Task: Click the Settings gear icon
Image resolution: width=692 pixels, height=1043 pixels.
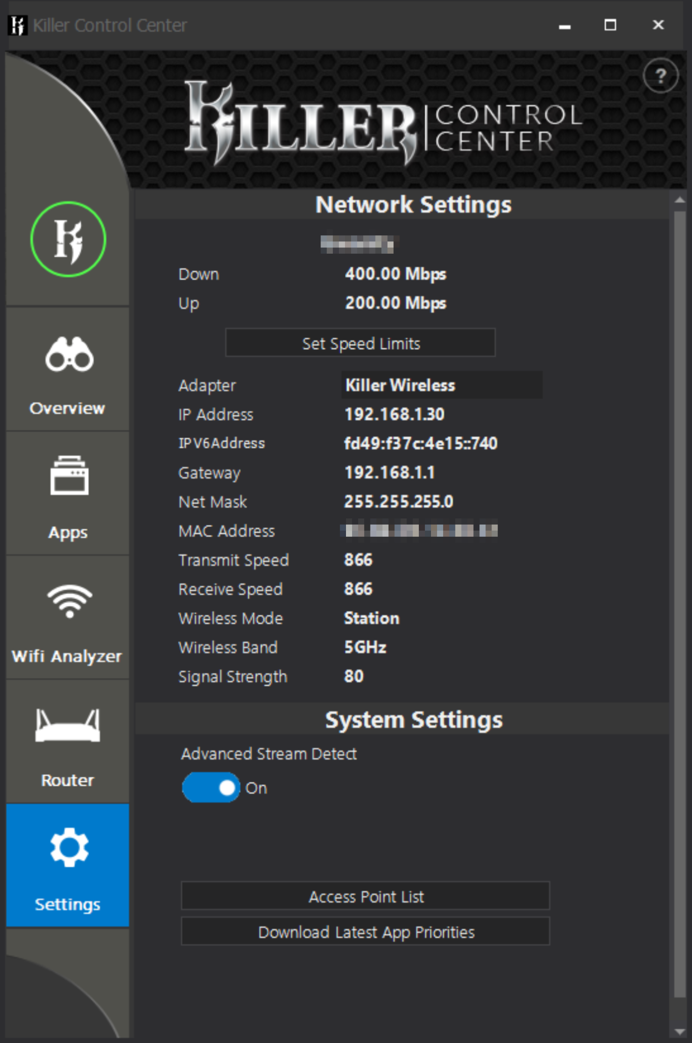Action: (69, 847)
